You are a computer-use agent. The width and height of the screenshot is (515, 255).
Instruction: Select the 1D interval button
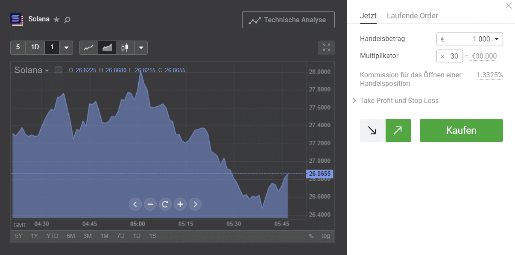pos(35,47)
